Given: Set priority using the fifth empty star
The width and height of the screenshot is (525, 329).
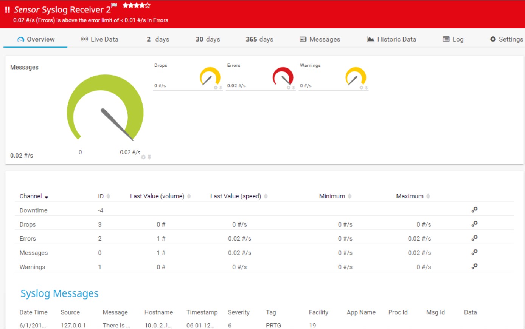Looking at the screenshot, I should (x=148, y=5).
